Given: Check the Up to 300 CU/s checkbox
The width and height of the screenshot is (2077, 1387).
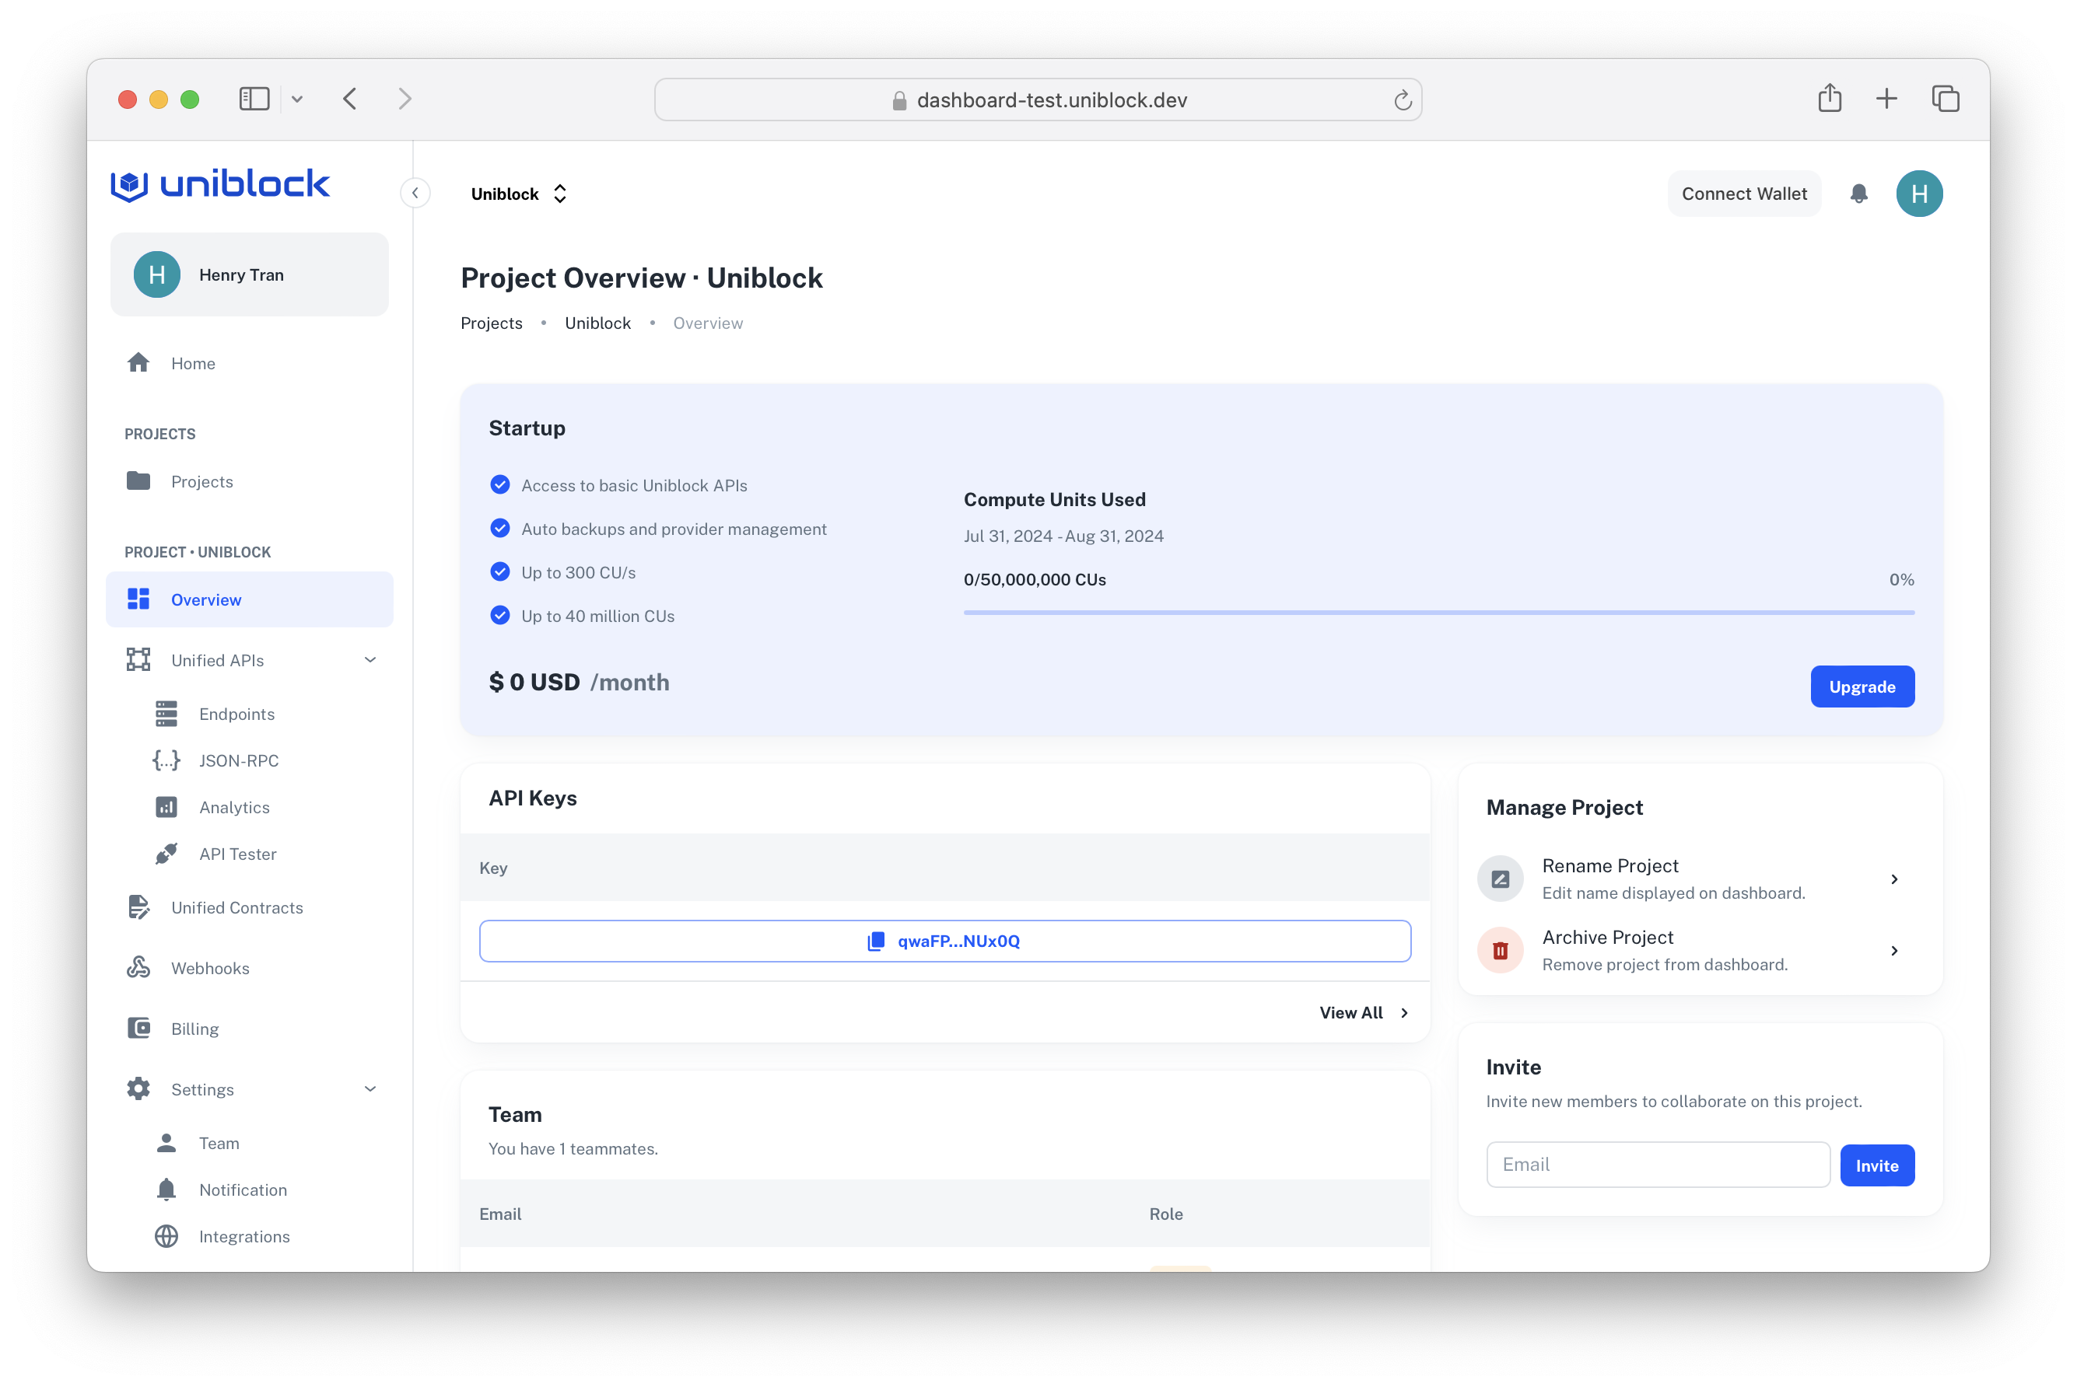Looking at the screenshot, I should coord(499,571).
